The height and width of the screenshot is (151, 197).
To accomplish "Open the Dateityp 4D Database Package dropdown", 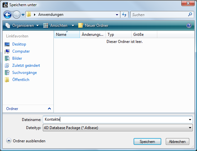I will 118,128.
